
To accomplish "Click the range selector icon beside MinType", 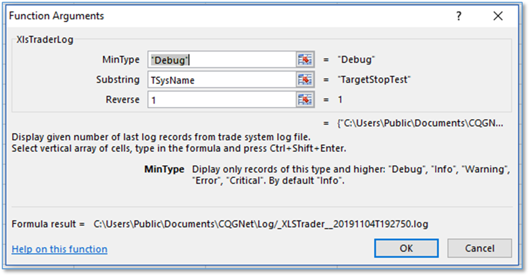I will [x=304, y=60].
